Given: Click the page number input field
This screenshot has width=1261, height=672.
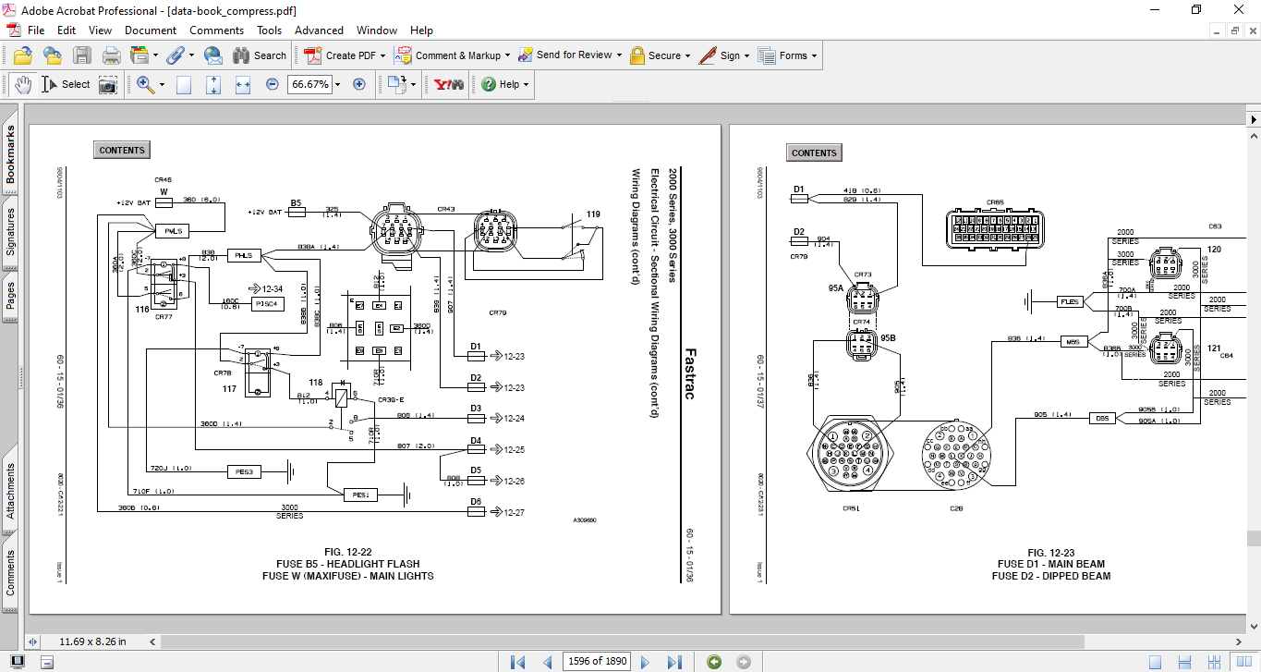Looking at the screenshot, I should tap(597, 661).
